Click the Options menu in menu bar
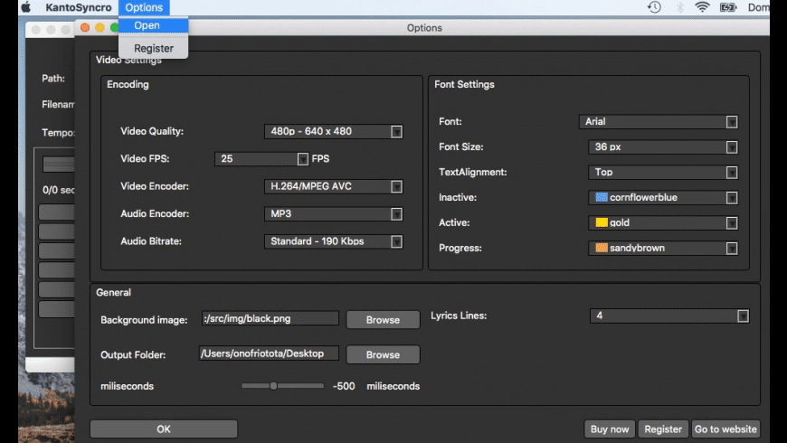Image resolution: width=787 pixels, height=443 pixels. (x=144, y=7)
